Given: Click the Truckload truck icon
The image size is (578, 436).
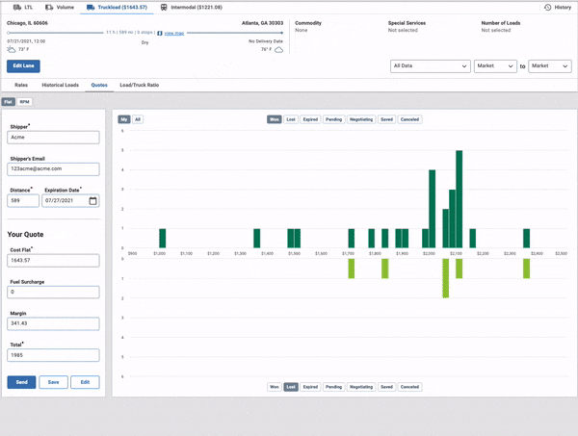Looking at the screenshot, I should pos(91,8).
